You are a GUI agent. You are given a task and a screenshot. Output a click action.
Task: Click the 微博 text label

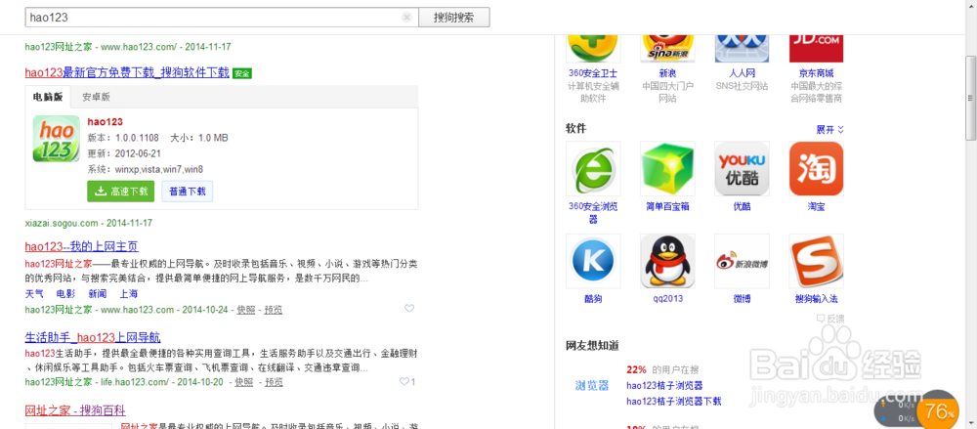click(x=742, y=299)
